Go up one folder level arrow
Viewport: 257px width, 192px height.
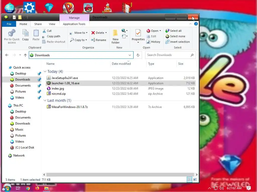pyautogui.click(x=25, y=55)
